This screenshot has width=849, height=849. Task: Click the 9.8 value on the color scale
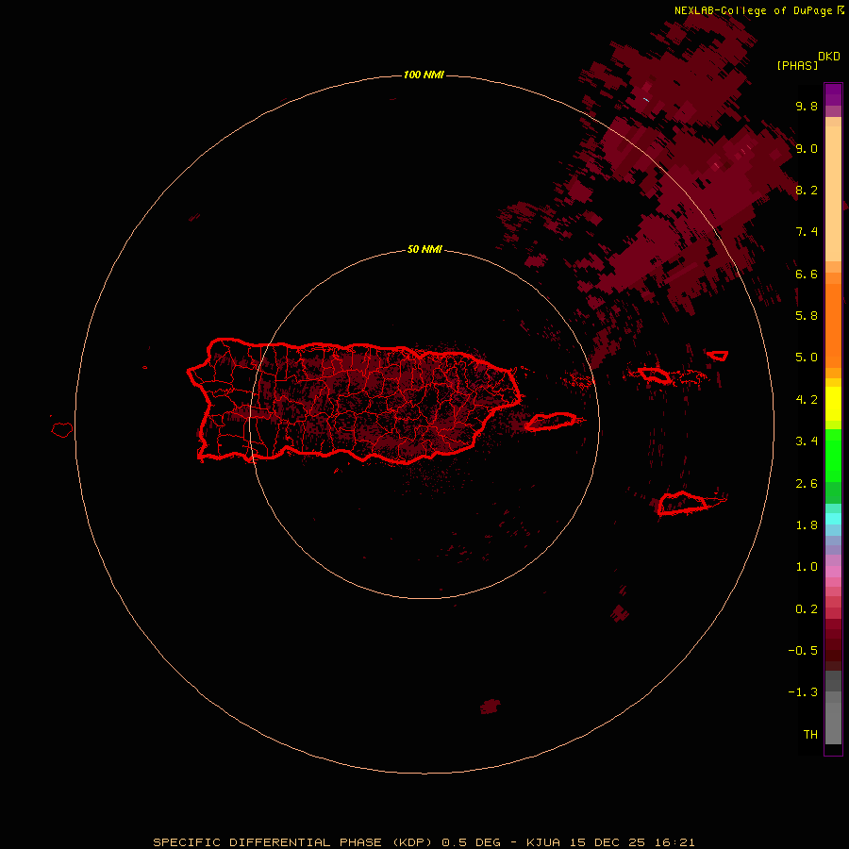pyautogui.click(x=807, y=106)
